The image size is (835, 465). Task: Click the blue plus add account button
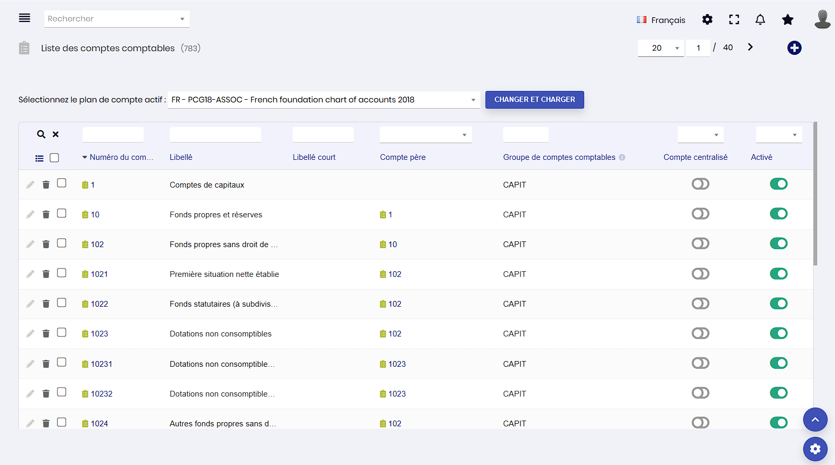(794, 48)
